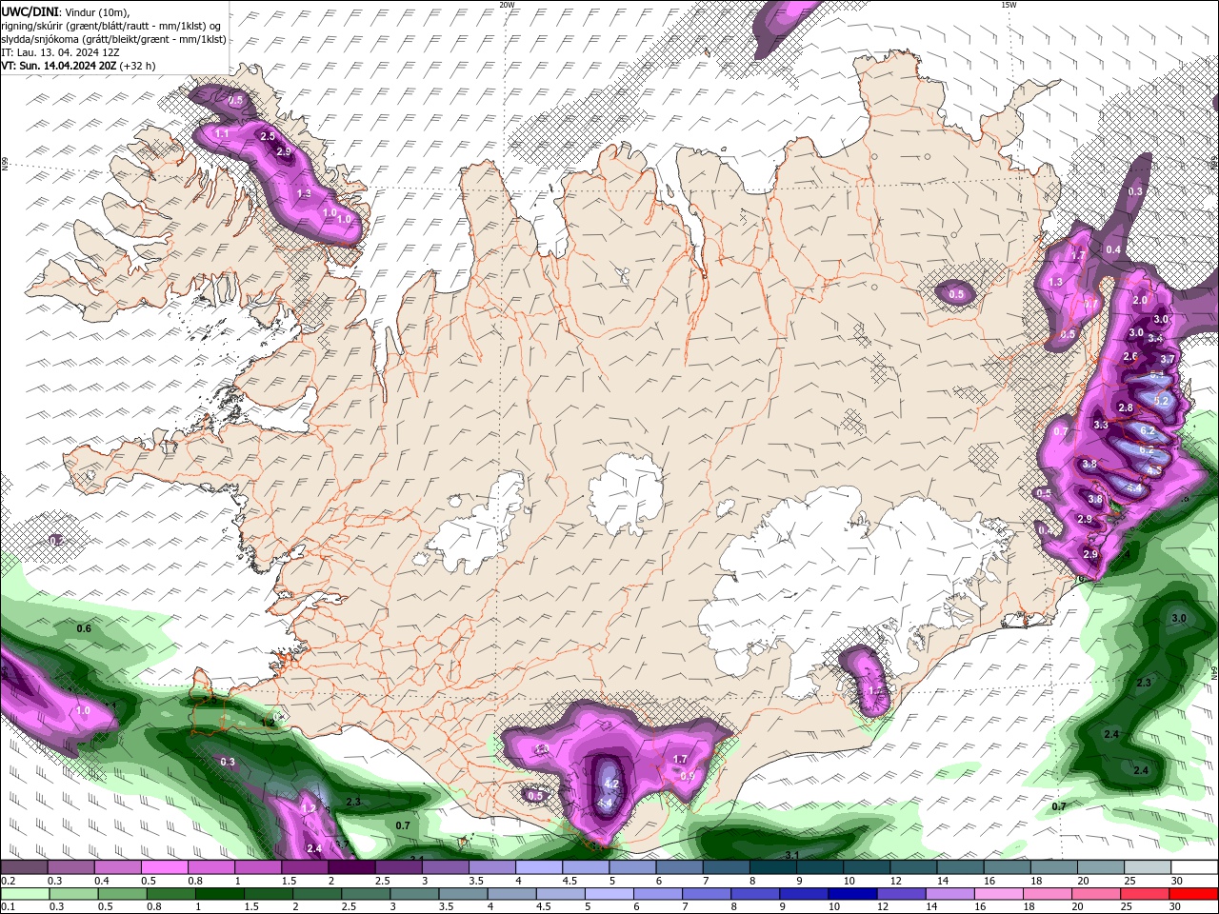Click the '20W' longitude label

pyautogui.click(x=507, y=5)
